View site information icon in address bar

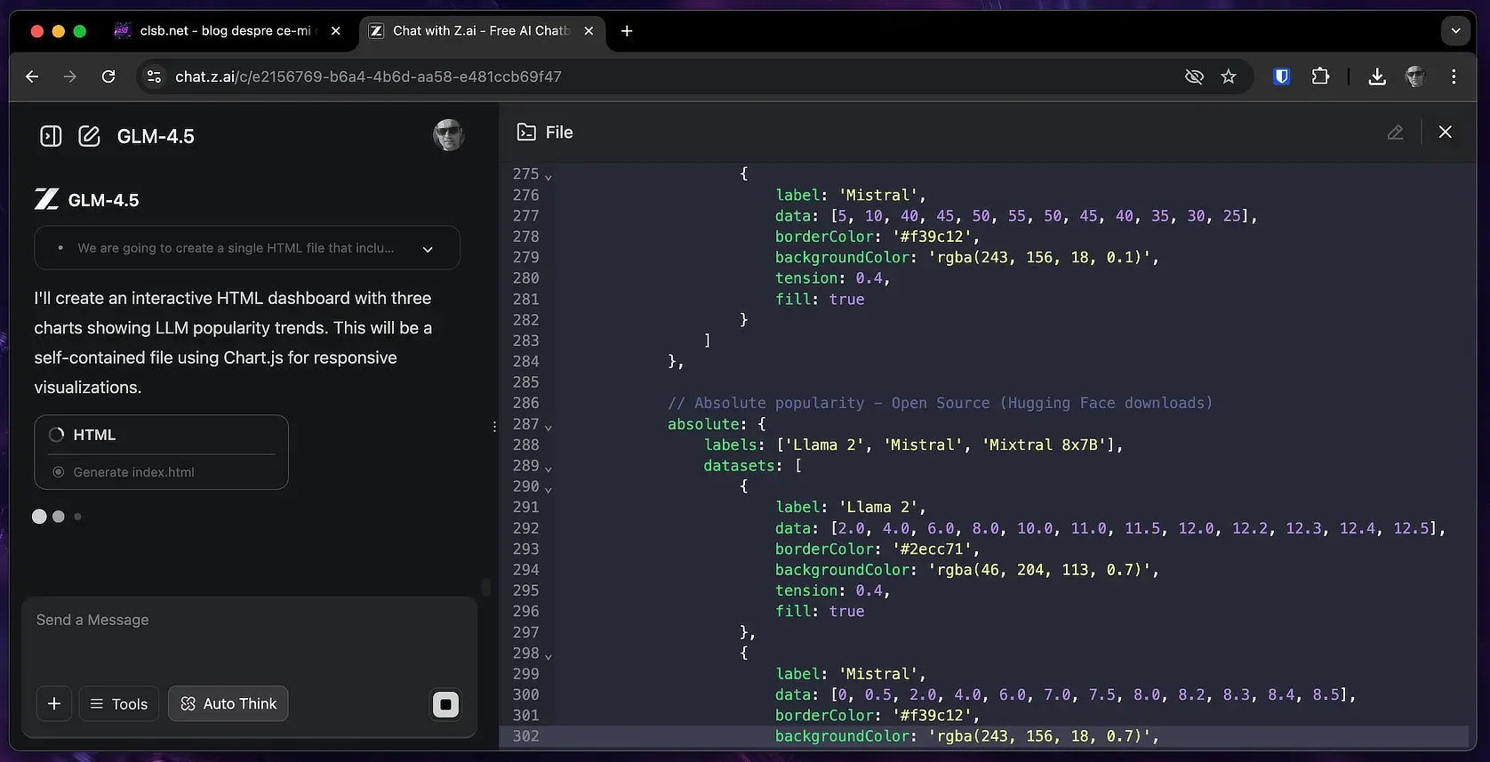click(154, 76)
